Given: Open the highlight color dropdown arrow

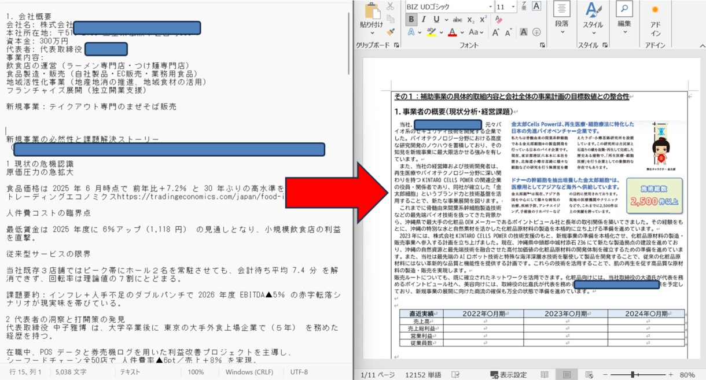Looking at the screenshot, I should point(442,32).
